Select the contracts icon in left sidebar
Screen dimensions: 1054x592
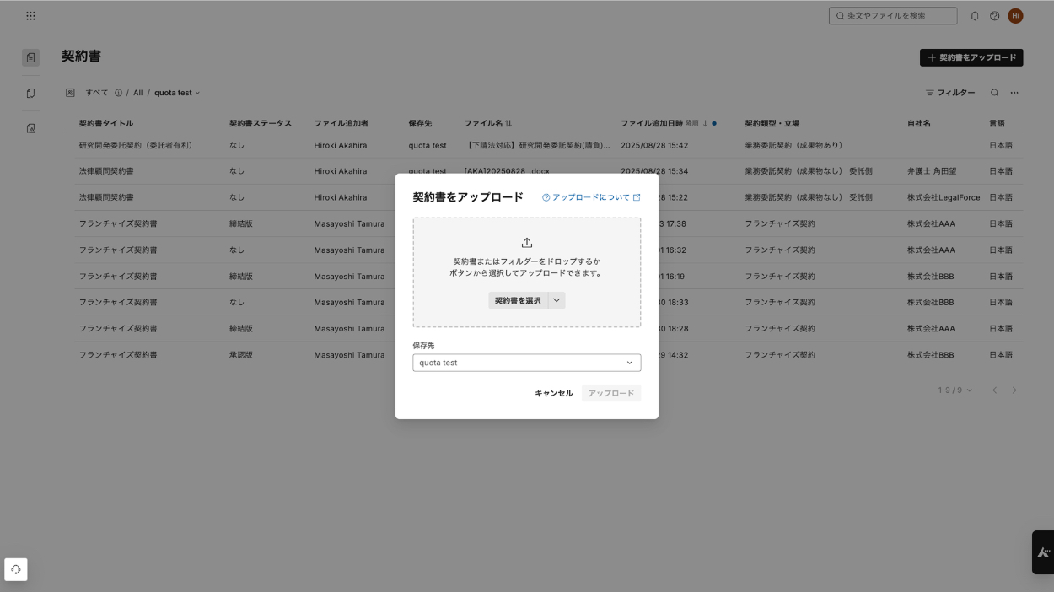coord(30,57)
